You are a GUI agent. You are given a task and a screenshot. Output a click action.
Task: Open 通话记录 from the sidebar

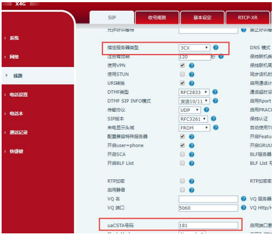18,132
